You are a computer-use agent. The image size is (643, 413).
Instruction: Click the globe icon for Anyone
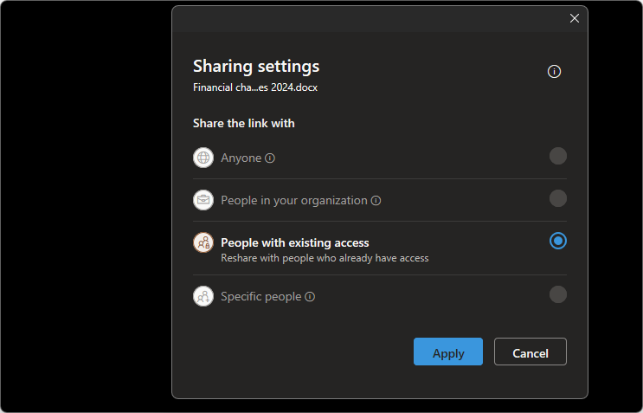coord(203,158)
